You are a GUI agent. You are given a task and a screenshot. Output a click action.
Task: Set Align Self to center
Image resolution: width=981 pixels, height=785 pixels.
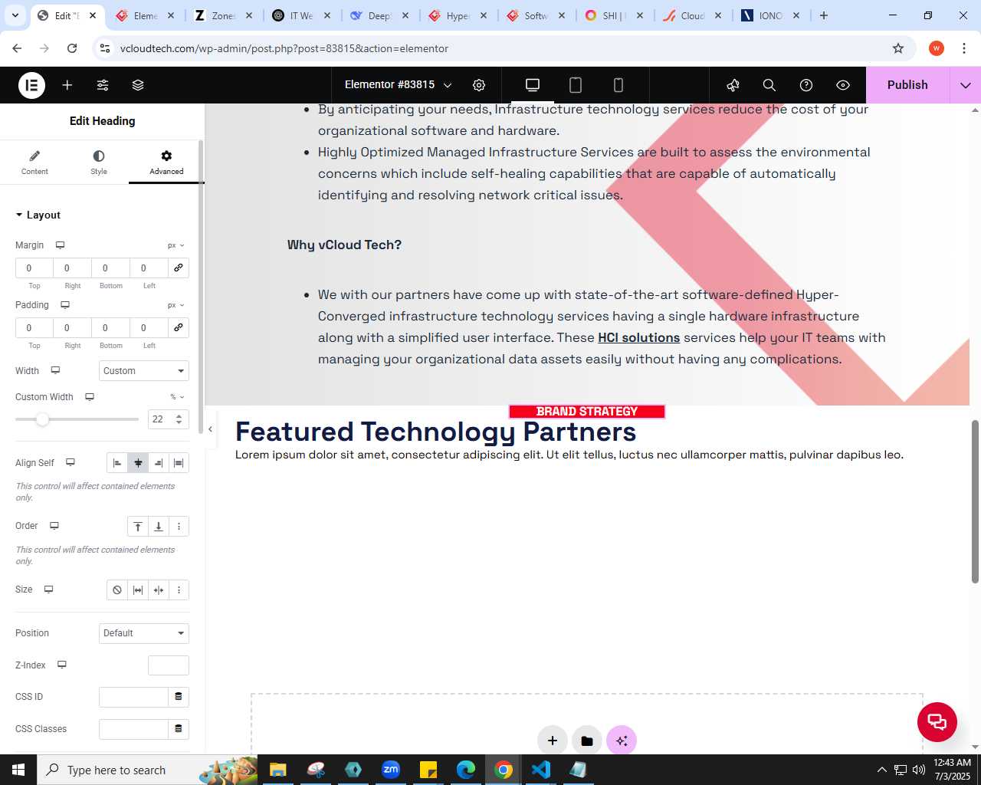coord(138,463)
